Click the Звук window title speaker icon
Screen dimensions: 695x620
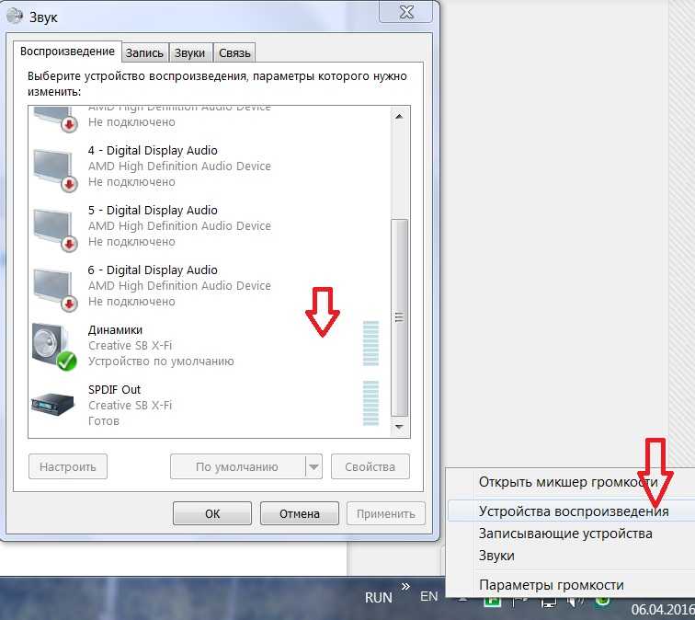(14, 16)
